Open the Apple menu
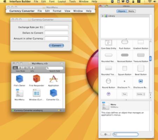The height and width of the screenshot is (140, 158). (x=5, y=1)
